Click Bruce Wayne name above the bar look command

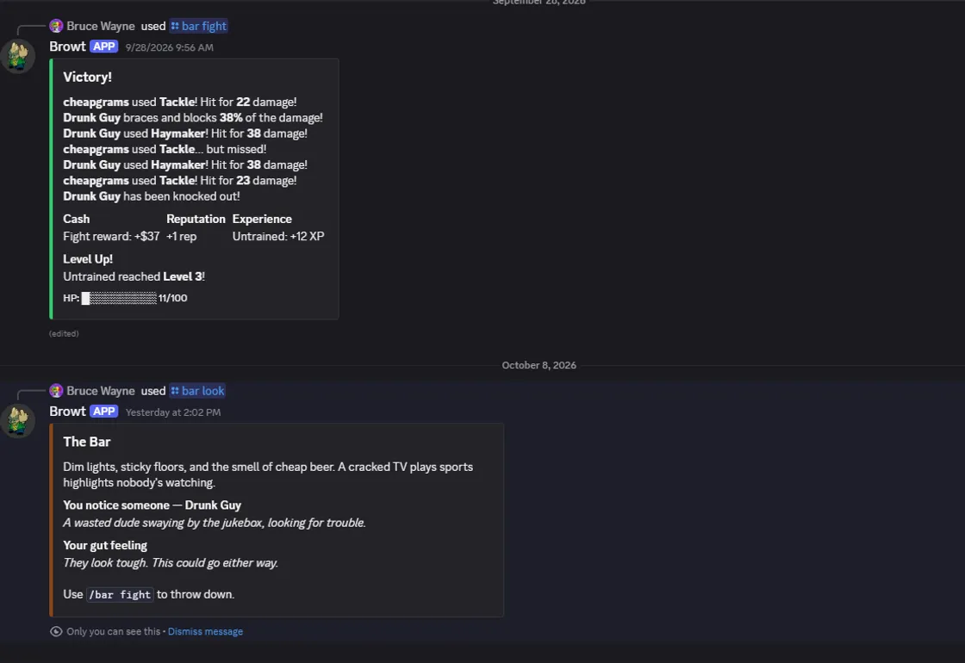point(100,391)
